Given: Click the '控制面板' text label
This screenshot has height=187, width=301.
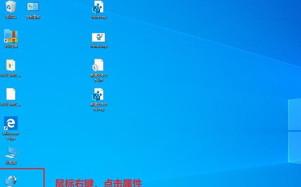Looking at the screenshot, I should [x=33, y=17].
